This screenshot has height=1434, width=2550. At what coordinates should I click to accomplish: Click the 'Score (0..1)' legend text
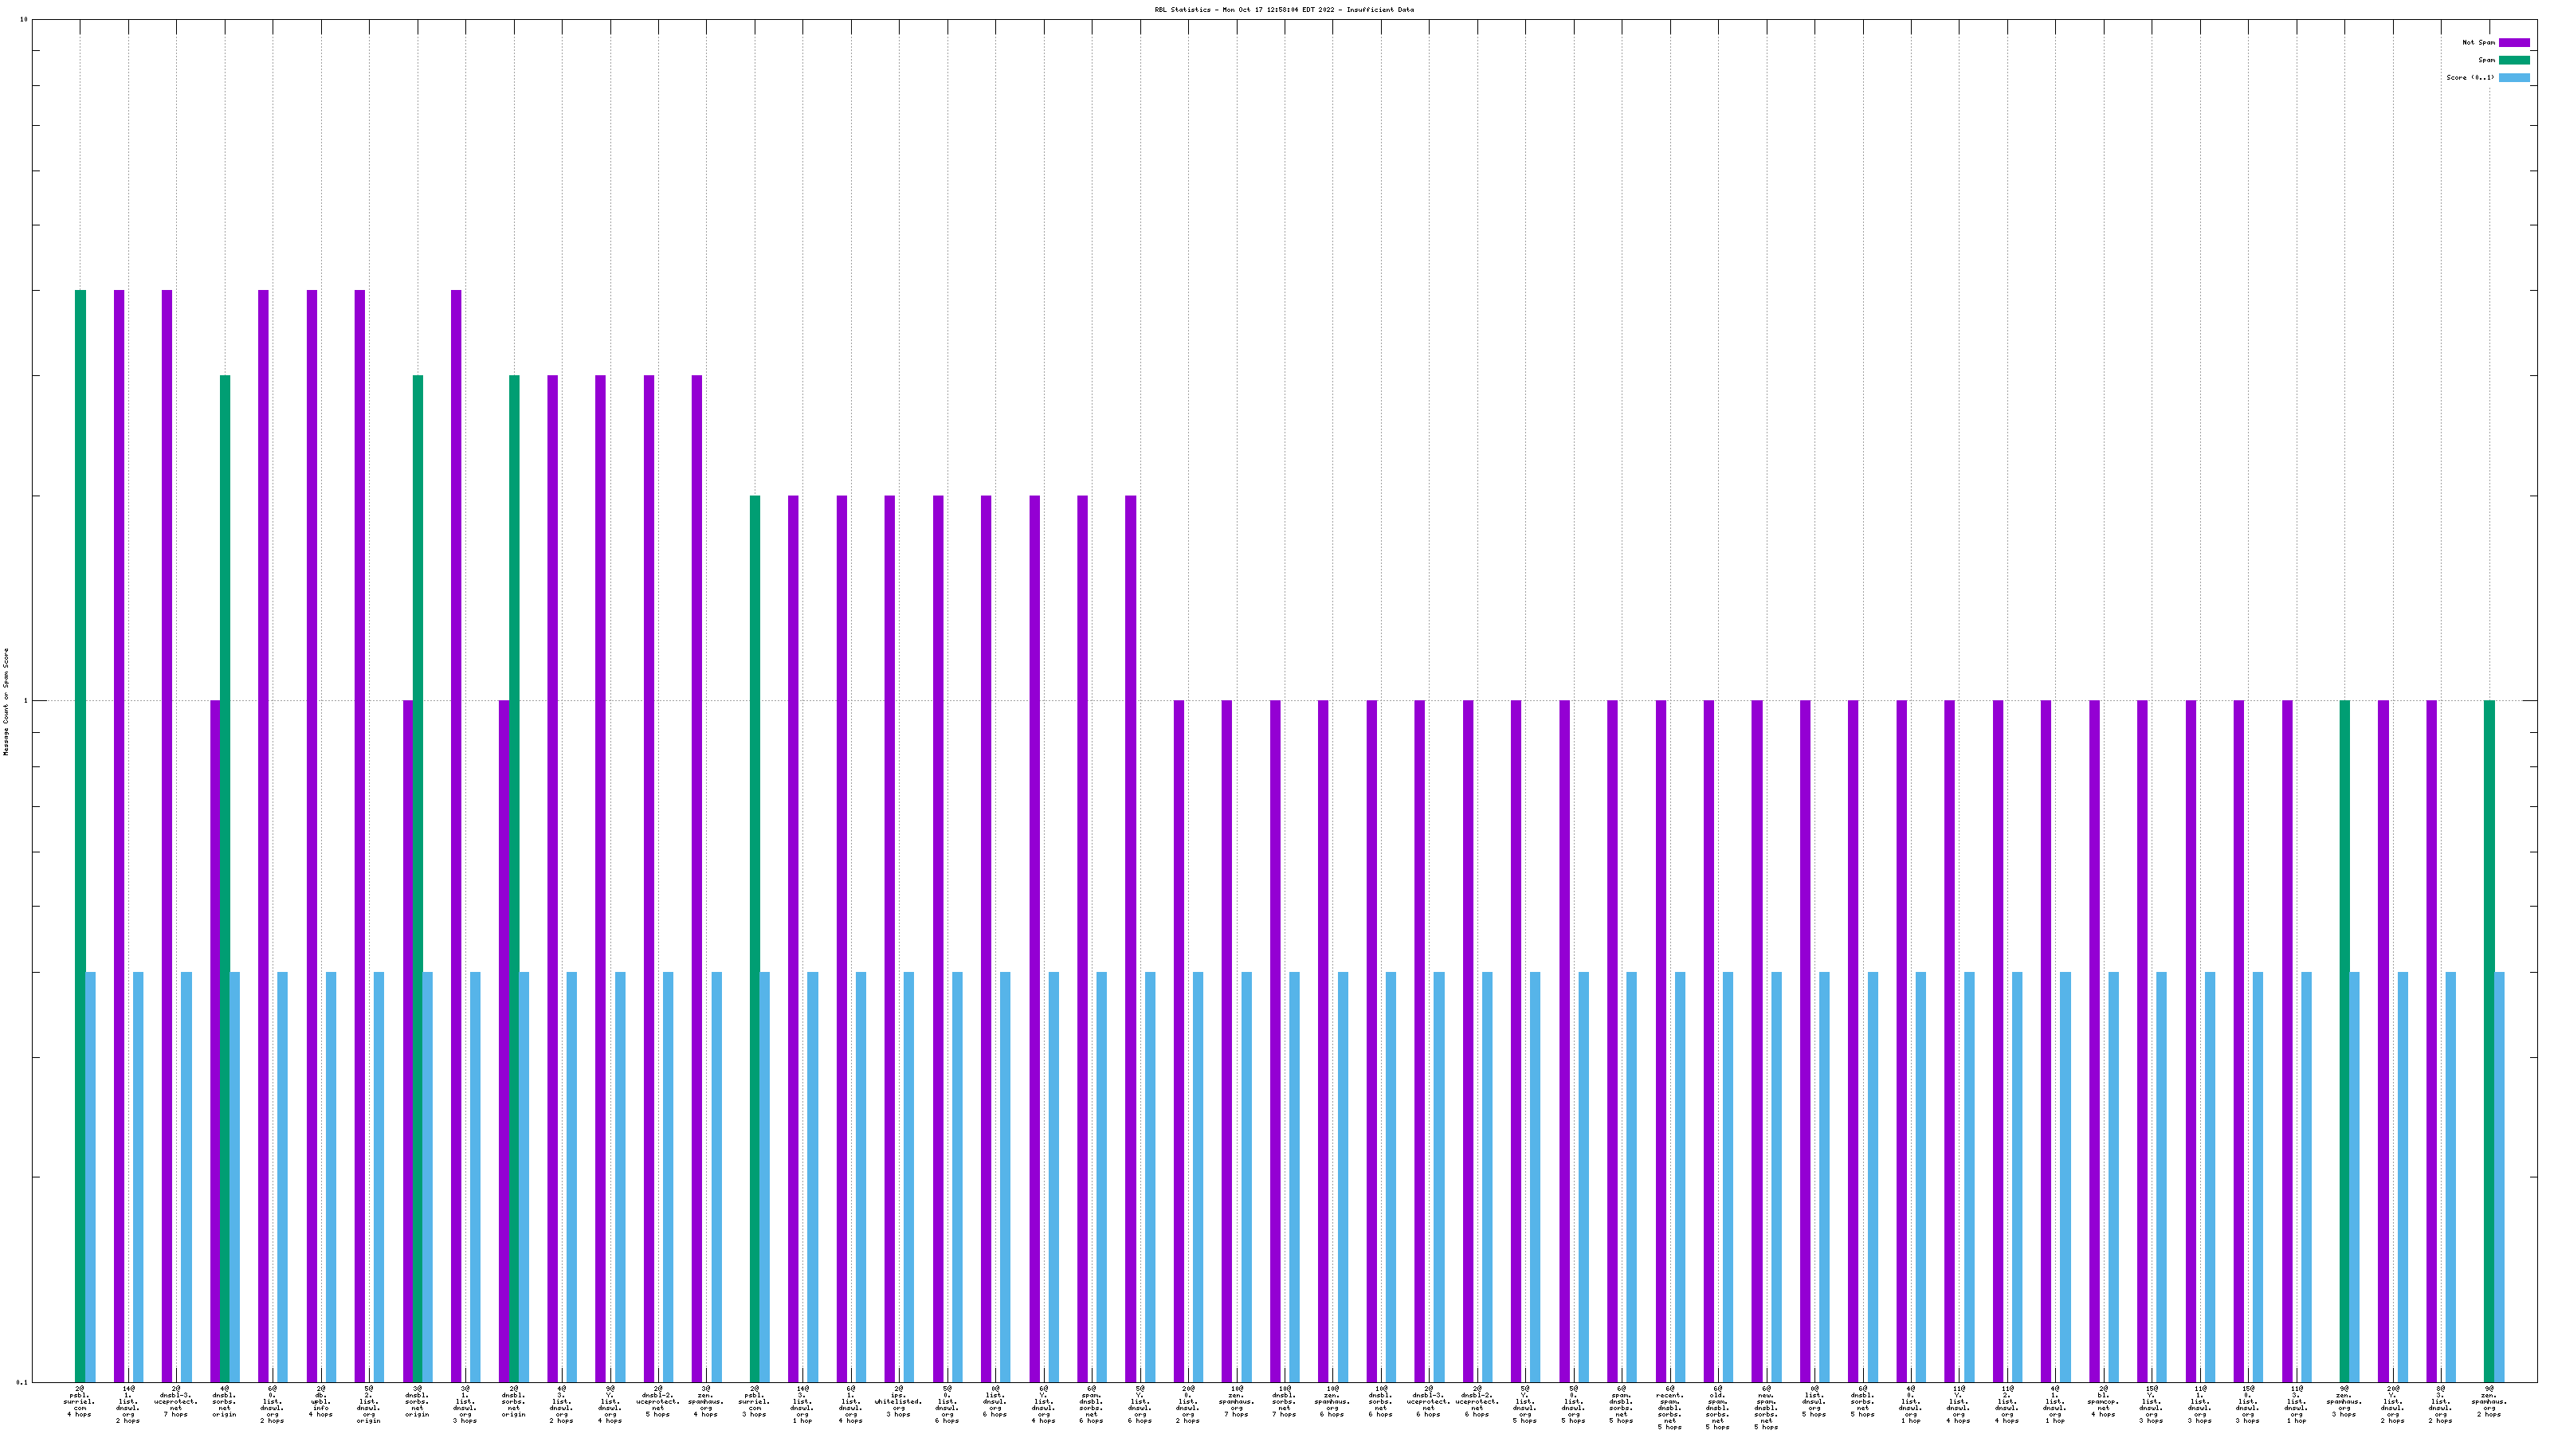pos(2470,78)
